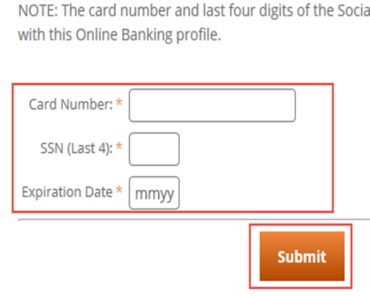The width and height of the screenshot is (370, 296).
Task: Submit the form with the orange Submit button
Action: tap(302, 256)
